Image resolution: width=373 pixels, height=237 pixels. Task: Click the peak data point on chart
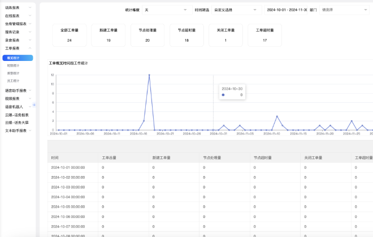coord(149,75)
